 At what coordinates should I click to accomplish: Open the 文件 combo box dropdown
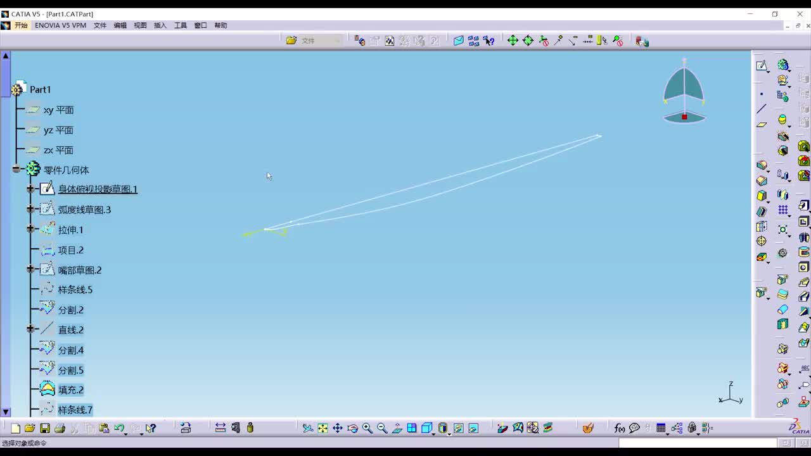pos(337,41)
